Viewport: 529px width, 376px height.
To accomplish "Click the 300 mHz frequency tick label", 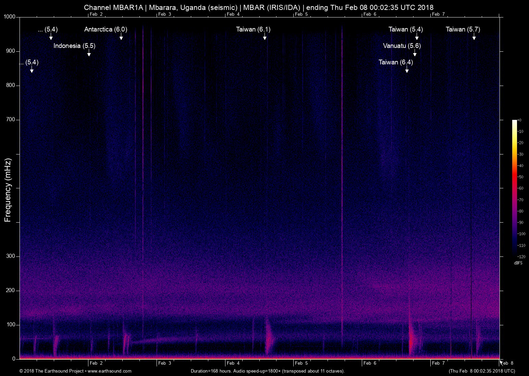I will coord(11,256).
